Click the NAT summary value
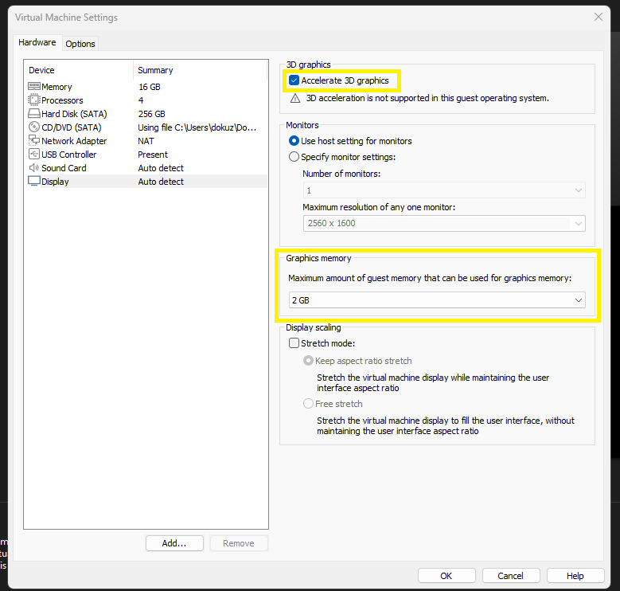 click(146, 141)
